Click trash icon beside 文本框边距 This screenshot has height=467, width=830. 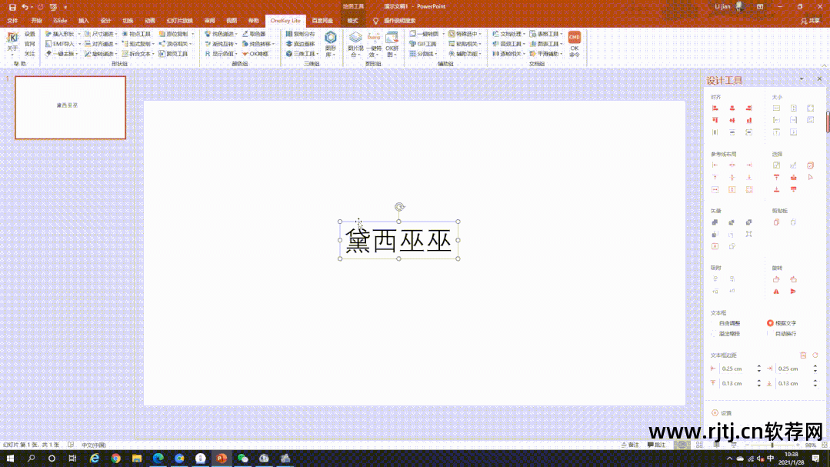coord(803,355)
